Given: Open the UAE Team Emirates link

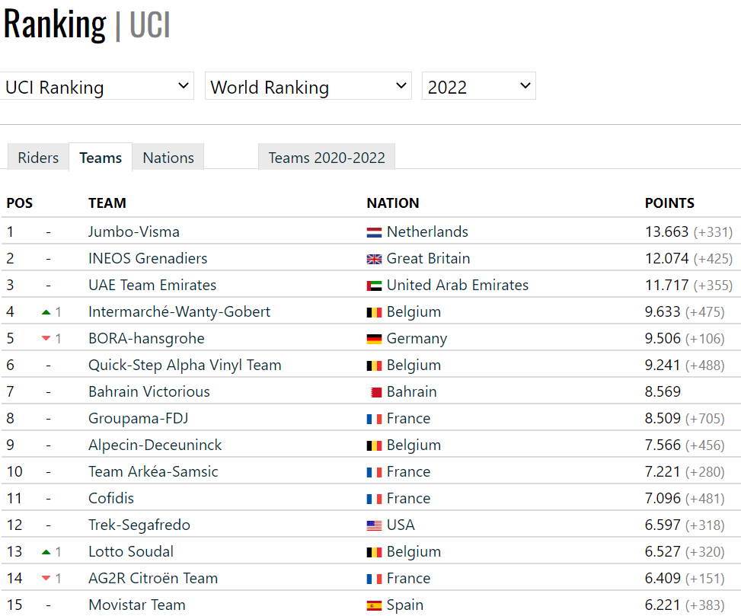Looking at the screenshot, I should tap(152, 285).
